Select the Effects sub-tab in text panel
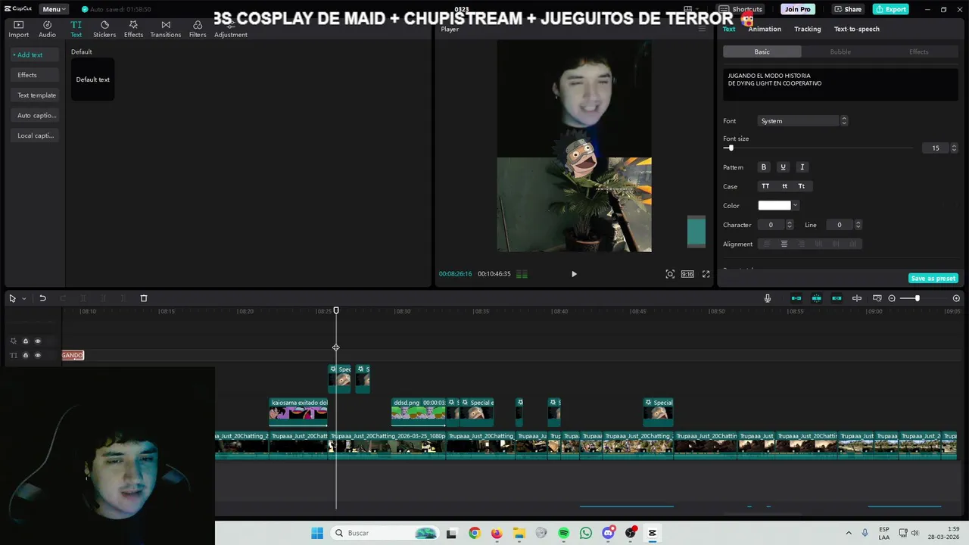This screenshot has height=545, width=969. tap(919, 51)
